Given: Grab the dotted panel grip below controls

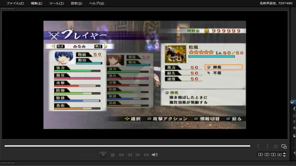Looking at the screenshot, I should 7,163.
